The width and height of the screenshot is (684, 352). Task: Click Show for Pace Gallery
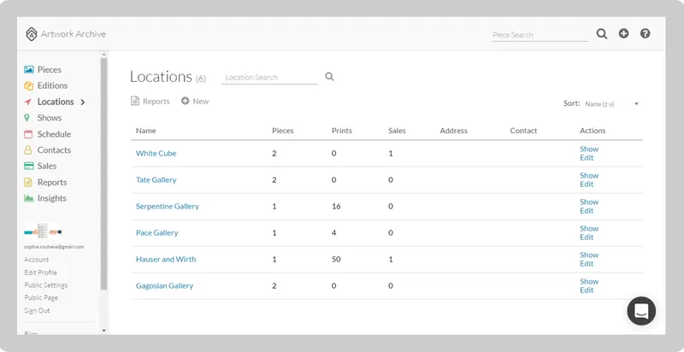[x=589, y=229]
